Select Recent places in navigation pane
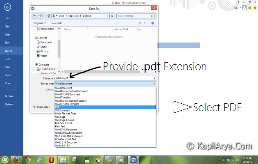The height and width of the screenshot is (164, 258). (45, 29)
